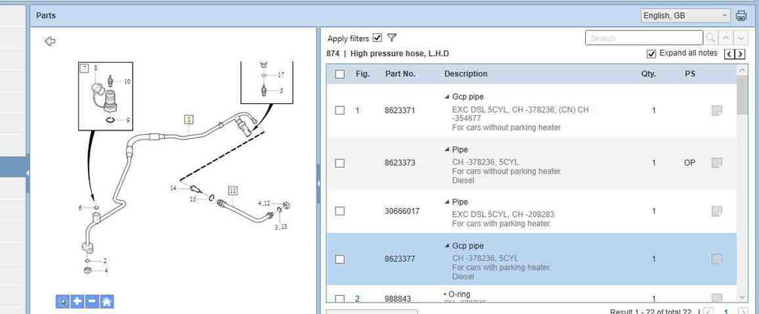Click the back arrow above diagram
Viewport: 759px width, 314px height.
point(50,42)
